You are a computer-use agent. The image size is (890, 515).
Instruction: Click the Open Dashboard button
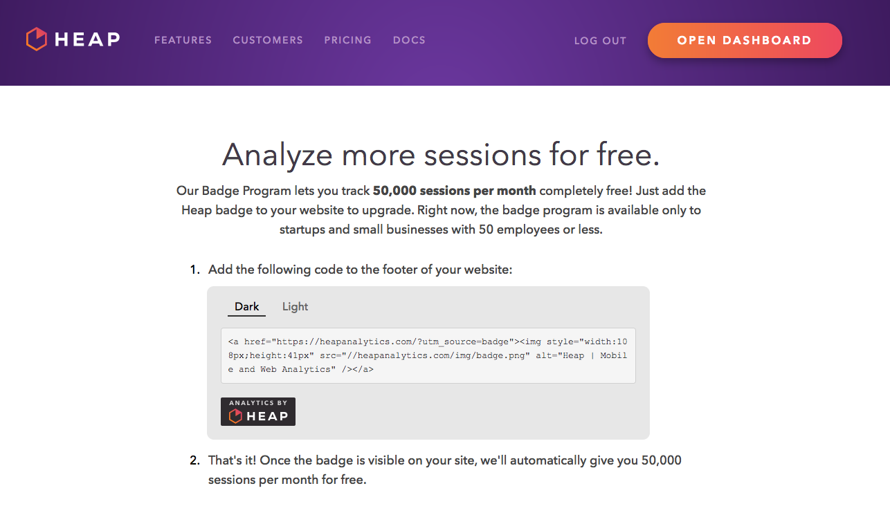pos(745,40)
